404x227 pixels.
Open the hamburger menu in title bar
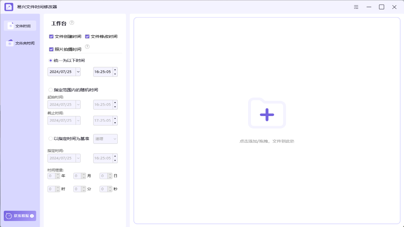click(356, 7)
